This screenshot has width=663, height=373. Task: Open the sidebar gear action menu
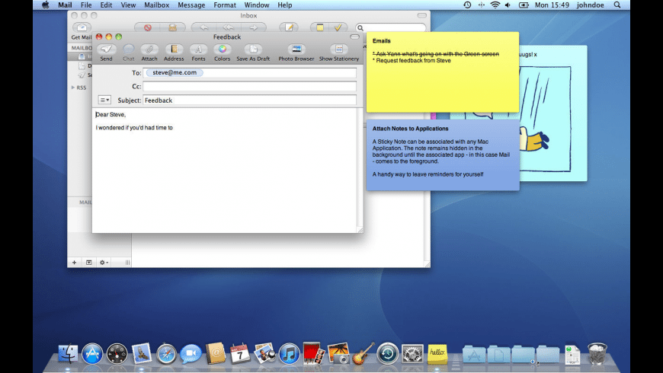pos(104,263)
